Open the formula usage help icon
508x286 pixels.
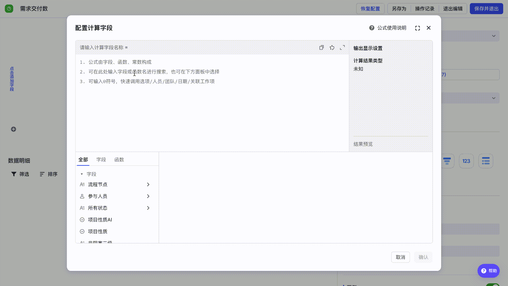coord(372,28)
